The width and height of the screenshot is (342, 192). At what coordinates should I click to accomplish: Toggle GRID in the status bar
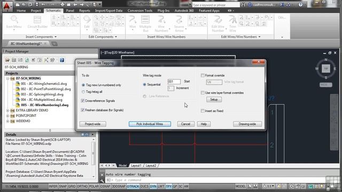pos(72,186)
